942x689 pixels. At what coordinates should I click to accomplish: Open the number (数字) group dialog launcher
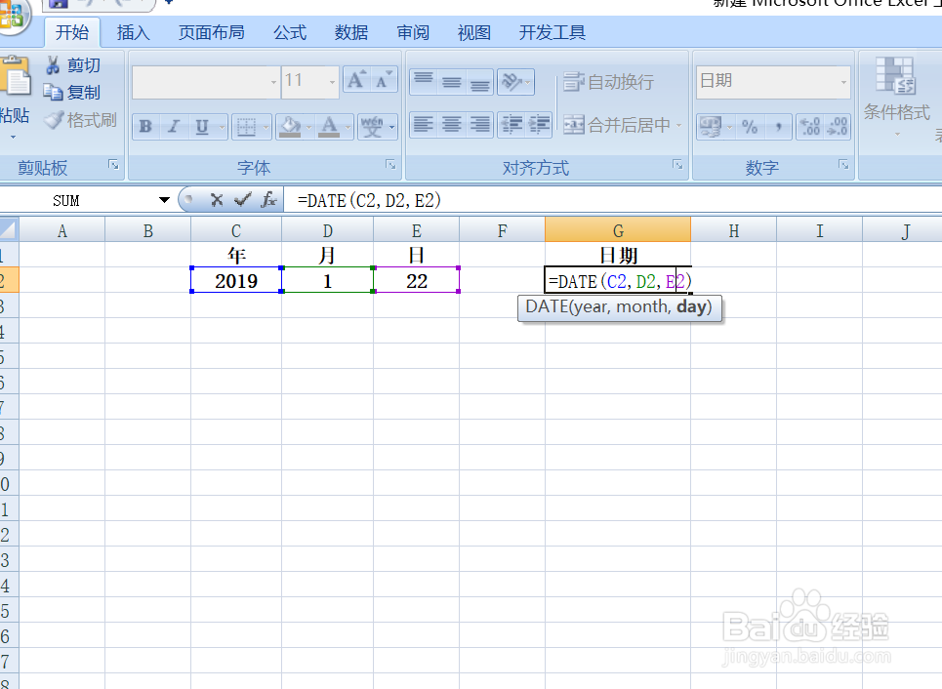coord(843,165)
